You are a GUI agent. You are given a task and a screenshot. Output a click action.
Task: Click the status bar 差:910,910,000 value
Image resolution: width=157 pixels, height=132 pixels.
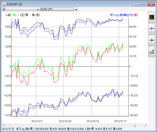click(x=75, y=129)
